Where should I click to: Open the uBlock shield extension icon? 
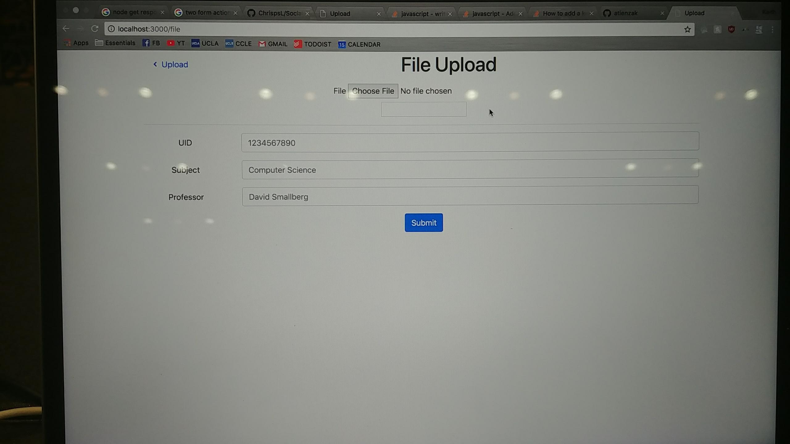[731, 30]
